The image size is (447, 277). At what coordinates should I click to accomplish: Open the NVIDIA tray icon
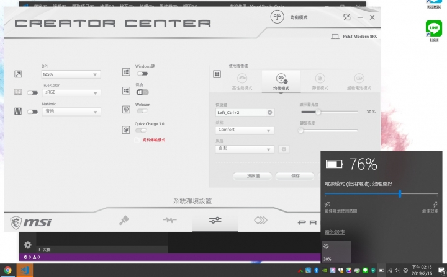pos(325,270)
